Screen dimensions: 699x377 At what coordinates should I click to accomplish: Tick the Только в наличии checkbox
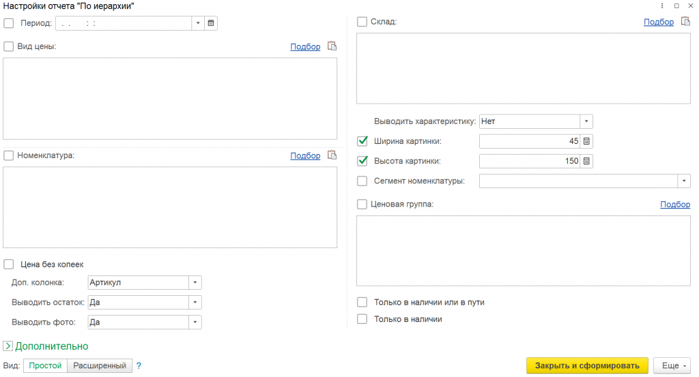tap(362, 319)
